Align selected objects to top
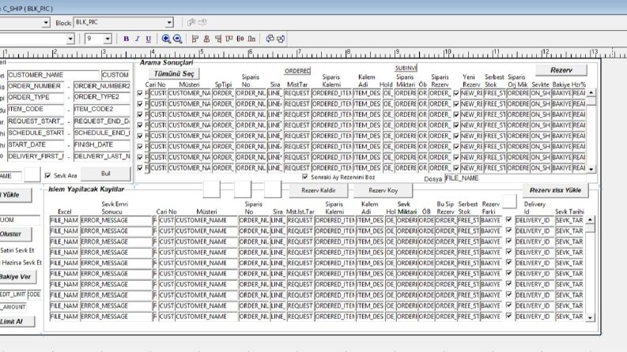Viewport: 627px width, 352px height. click(229, 39)
